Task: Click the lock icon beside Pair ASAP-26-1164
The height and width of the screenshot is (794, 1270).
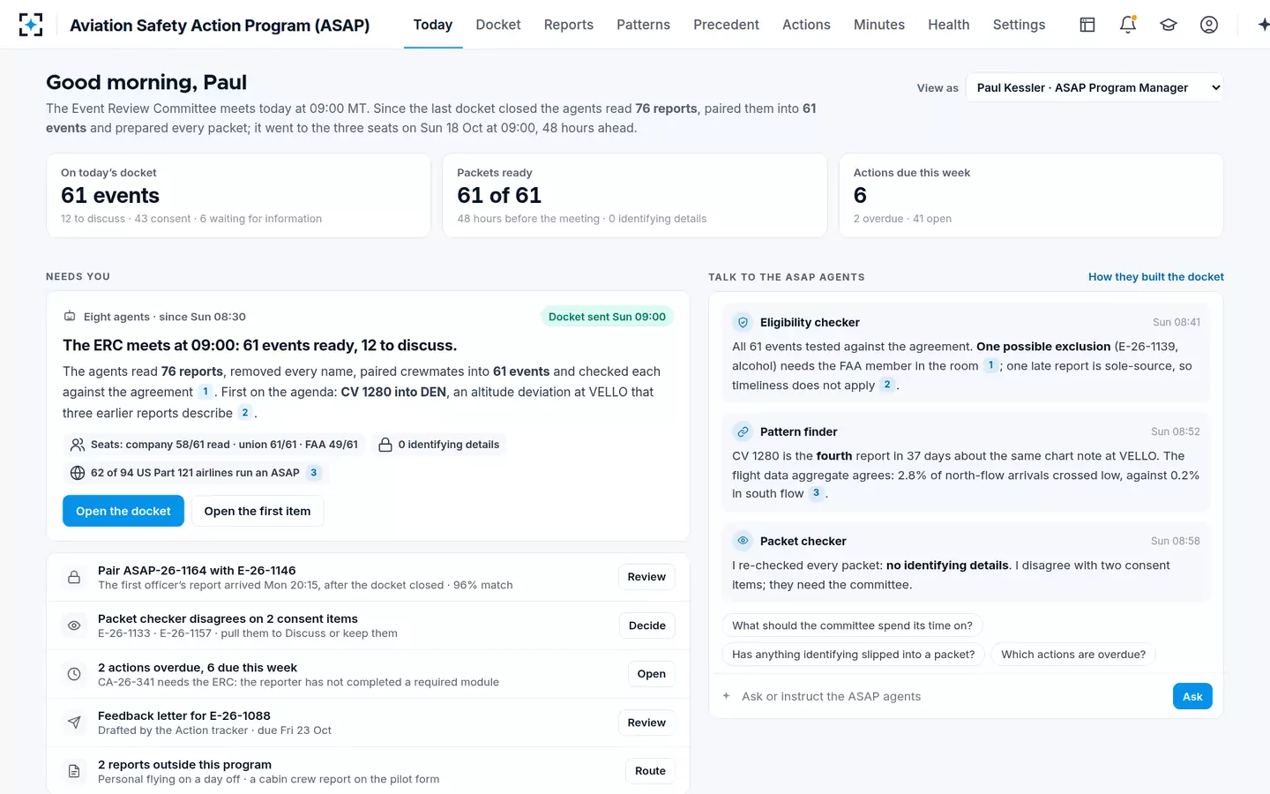Action: pos(74,577)
